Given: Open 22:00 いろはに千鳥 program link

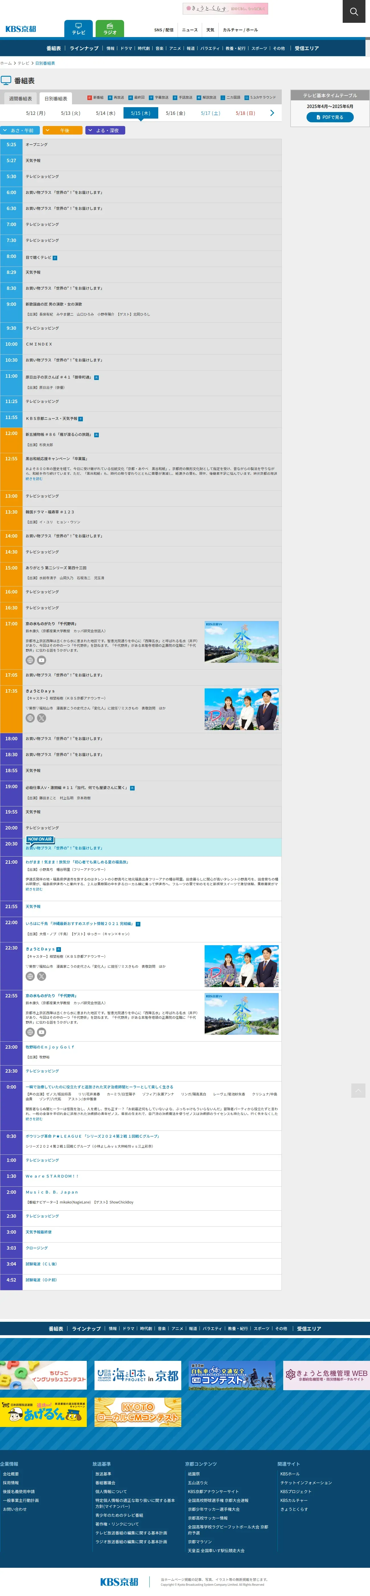Looking at the screenshot, I should pos(79,923).
